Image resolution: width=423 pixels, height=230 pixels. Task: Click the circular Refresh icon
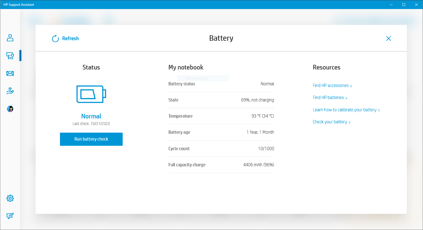[55, 39]
